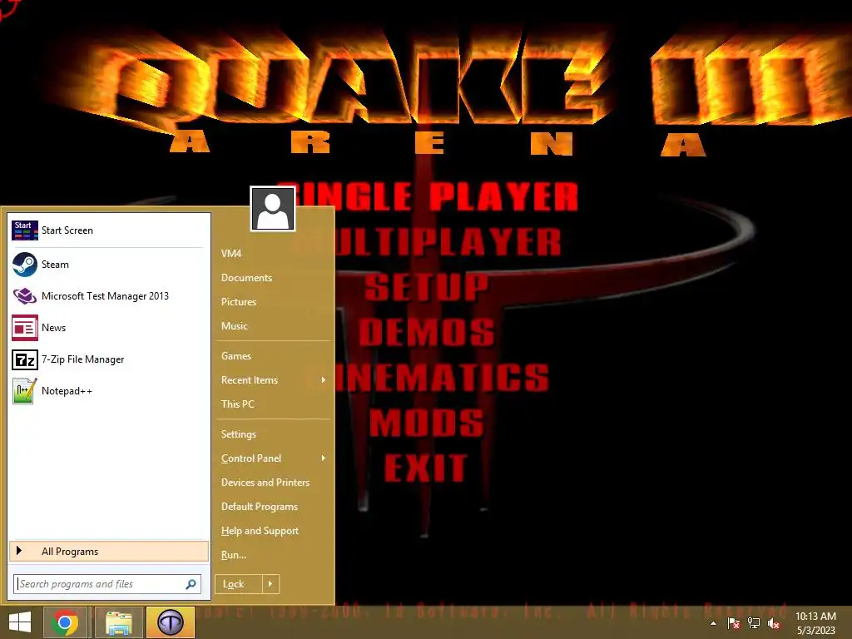Open Default Programs
This screenshot has width=852, height=639.
pos(260,507)
